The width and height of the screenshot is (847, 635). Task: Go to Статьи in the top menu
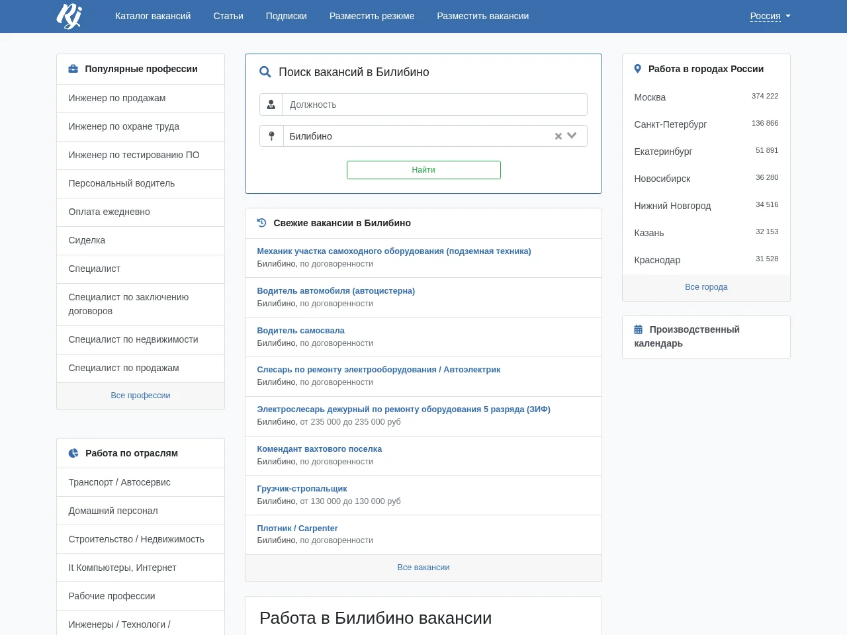coord(228,16)
